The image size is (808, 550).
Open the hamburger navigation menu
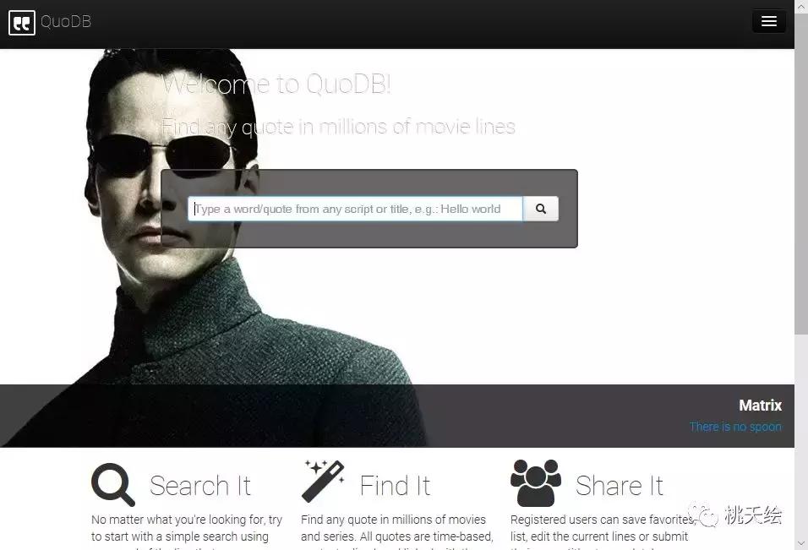pyautogui.click(x=769, y=21)
